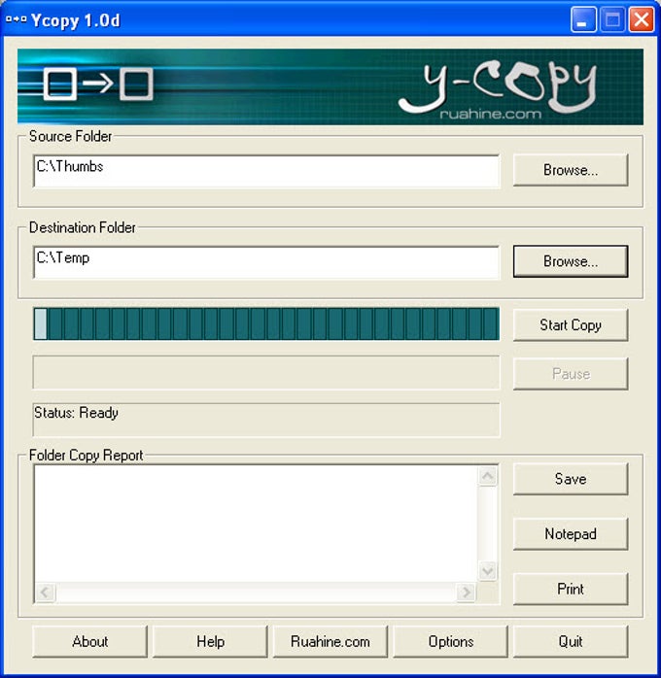Click the copy progress bar

click(x=266, y=323)
